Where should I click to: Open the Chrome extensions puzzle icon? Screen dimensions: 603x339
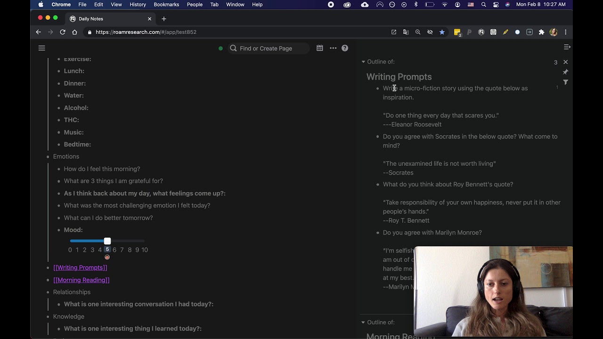[541, 32]
